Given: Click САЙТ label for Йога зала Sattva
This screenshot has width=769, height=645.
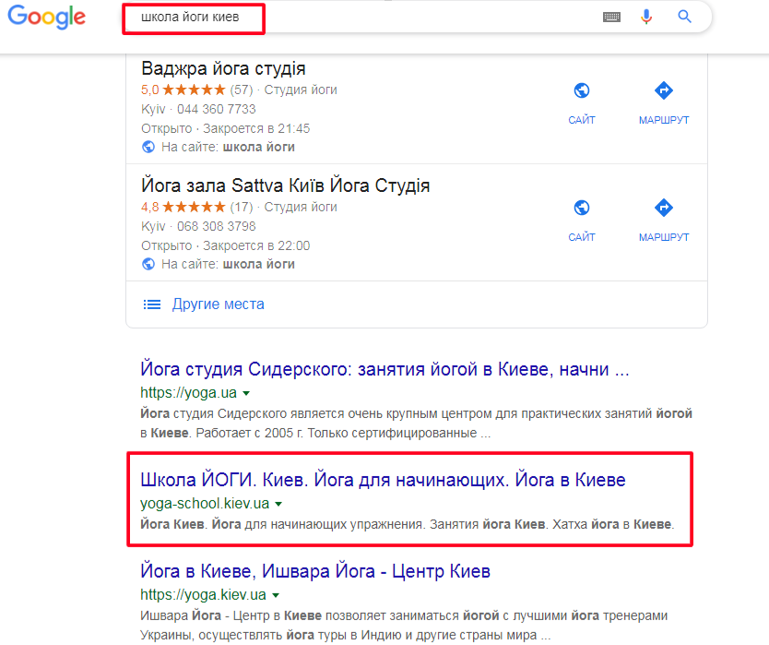Looking at the screenshot, I should click(582, 237).
